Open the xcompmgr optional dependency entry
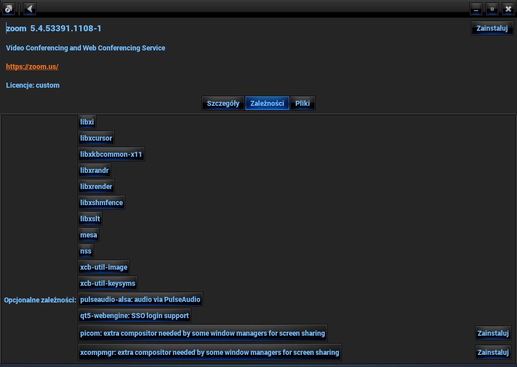Image resolution: width=517 pixels, height=367 pixels. click(x=210, y=352)
